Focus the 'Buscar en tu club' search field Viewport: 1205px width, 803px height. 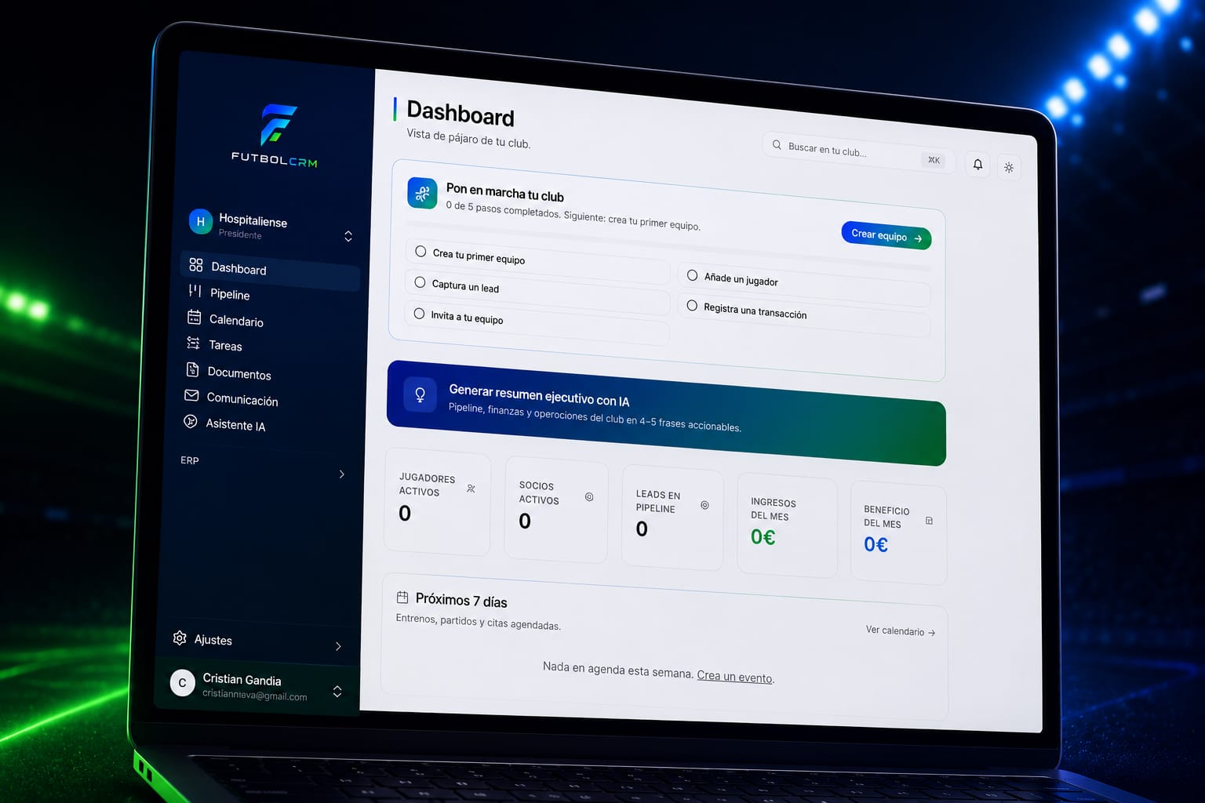(x=858, y=151)
